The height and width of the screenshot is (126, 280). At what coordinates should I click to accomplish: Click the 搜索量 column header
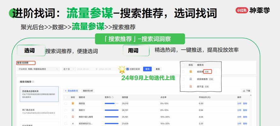[x=125, y=97]
